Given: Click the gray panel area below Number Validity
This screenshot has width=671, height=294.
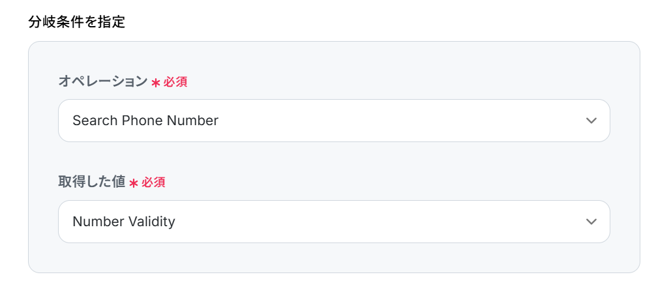Looking at the screenshot, I should [x=334, y=258].
